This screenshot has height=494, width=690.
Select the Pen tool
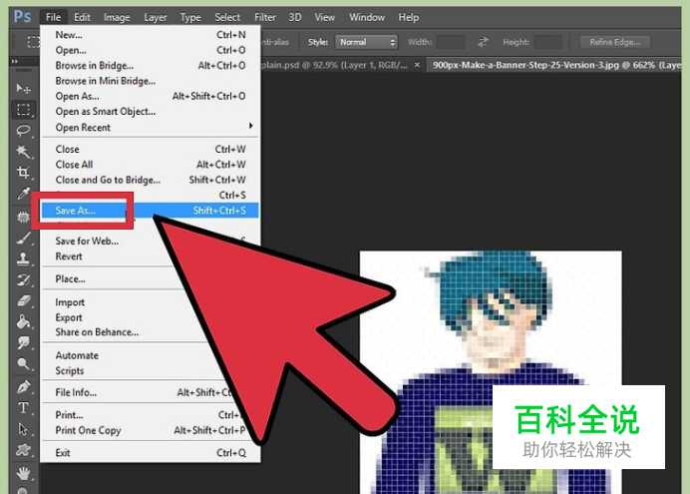click(x=23, y=386)
